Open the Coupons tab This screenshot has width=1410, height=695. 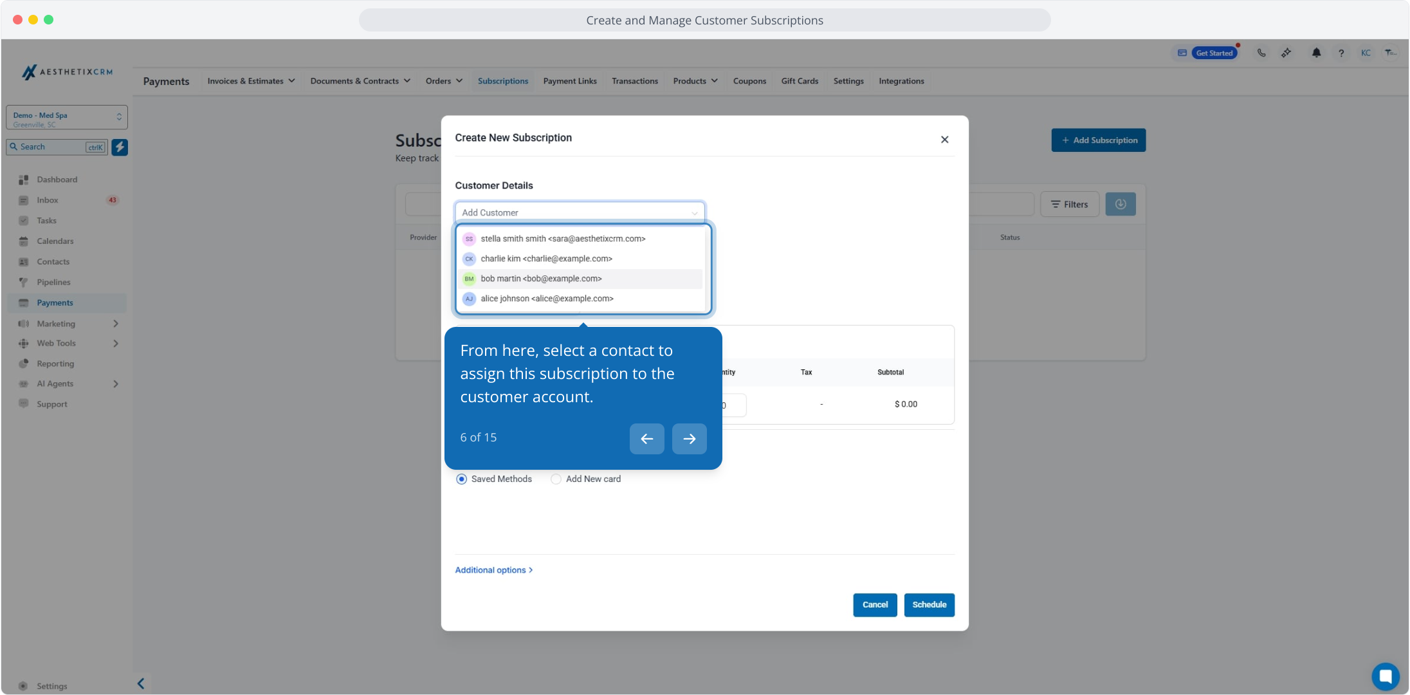749,81
